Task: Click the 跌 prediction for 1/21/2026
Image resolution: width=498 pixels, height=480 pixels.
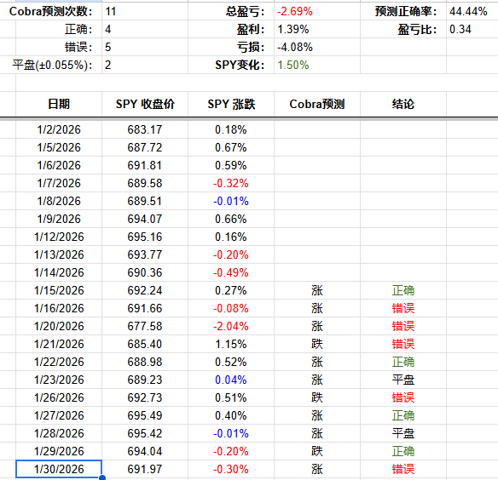Action: [x=317, y=344]
